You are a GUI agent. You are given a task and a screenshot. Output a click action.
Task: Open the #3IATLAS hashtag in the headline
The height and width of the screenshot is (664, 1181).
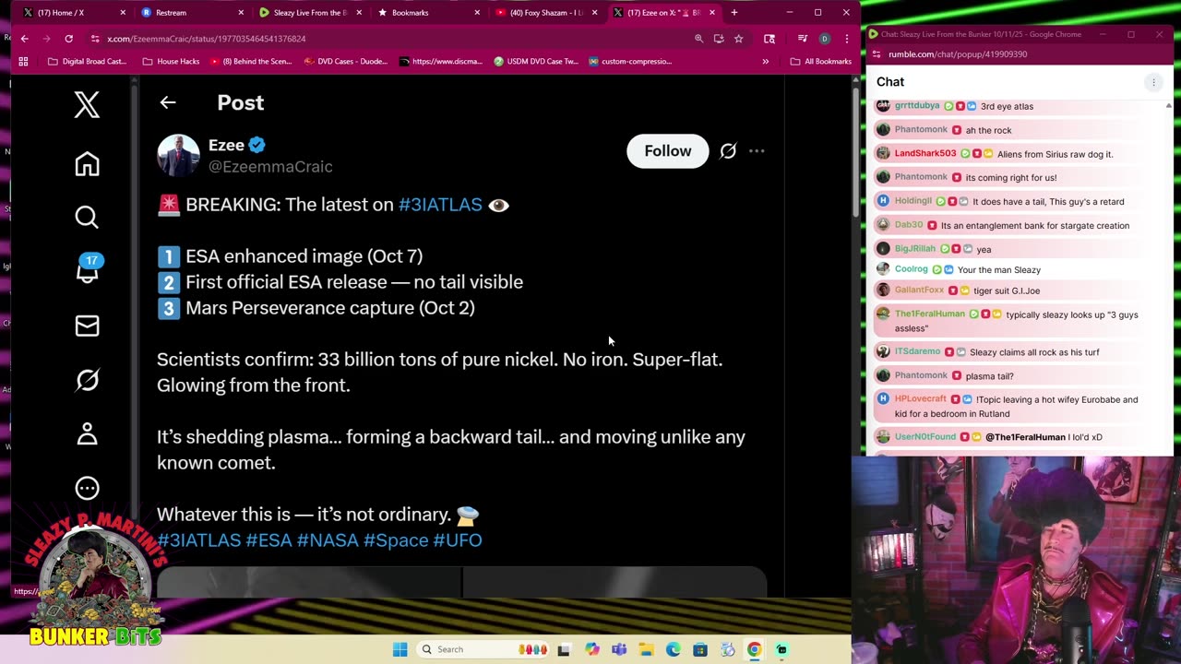[440, 205]
